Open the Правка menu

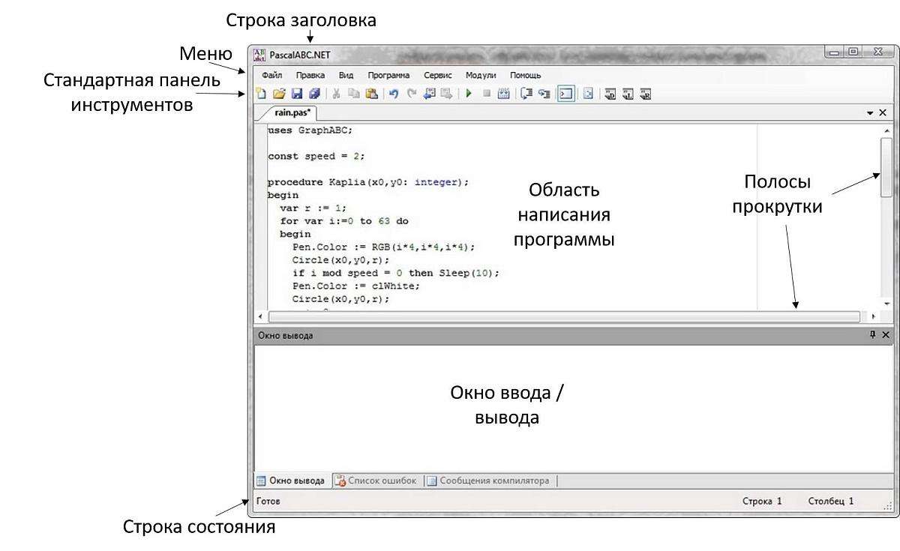[x=310, y=75]
